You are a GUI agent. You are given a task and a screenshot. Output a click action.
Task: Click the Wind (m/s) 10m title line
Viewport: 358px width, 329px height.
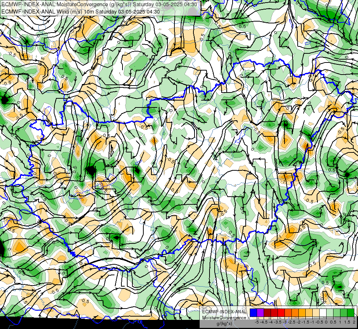(80, 12)
